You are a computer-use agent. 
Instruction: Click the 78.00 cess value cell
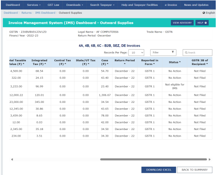(105, 115)
